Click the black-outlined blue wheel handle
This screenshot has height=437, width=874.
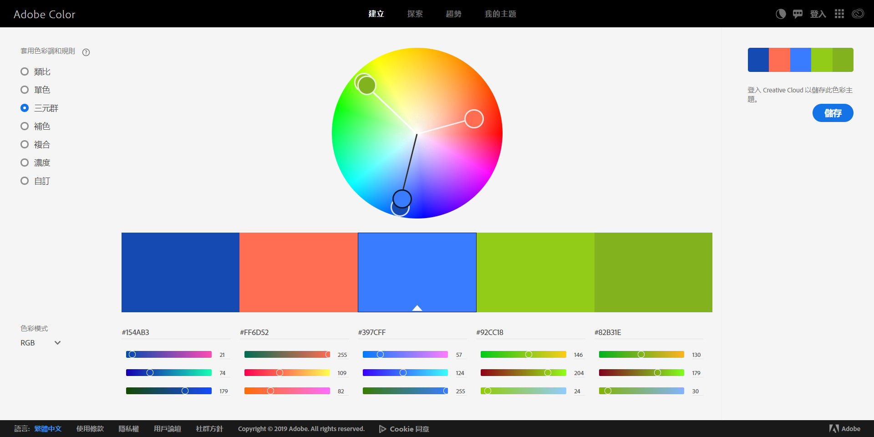coord(402,198)
